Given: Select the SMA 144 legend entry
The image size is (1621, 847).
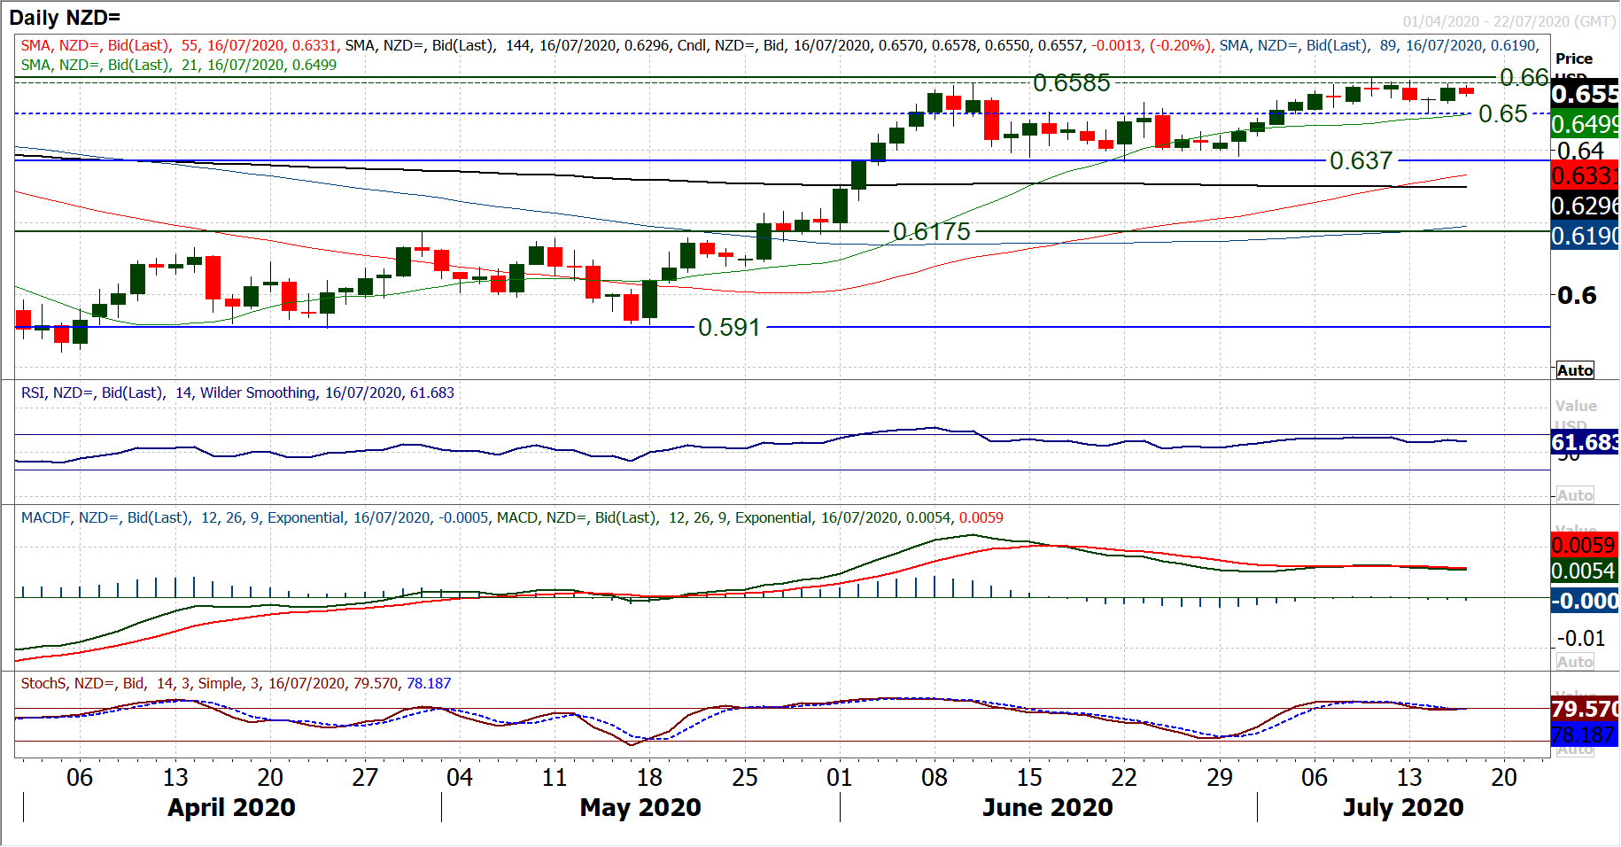Looking at the screenshot, I should pos(508,45).
